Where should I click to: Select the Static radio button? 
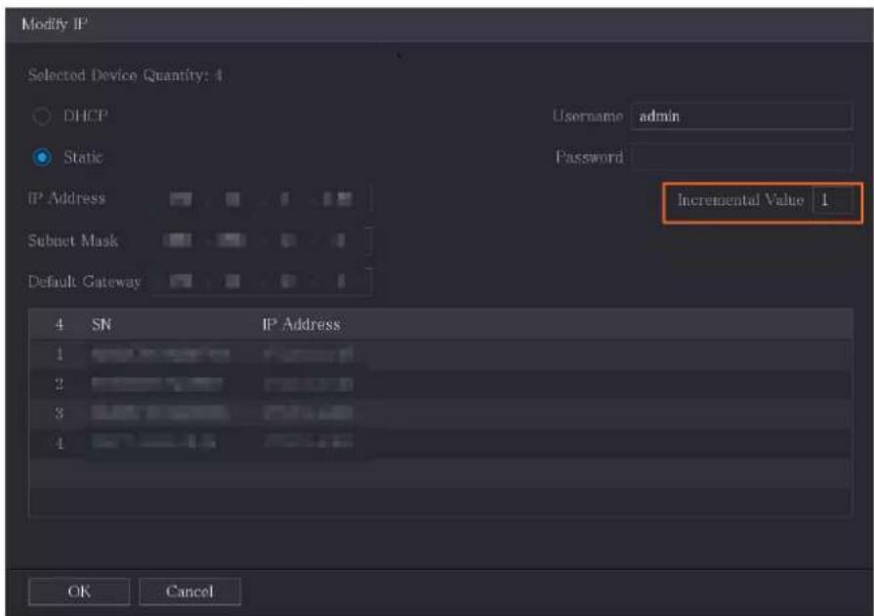point(42,157)
